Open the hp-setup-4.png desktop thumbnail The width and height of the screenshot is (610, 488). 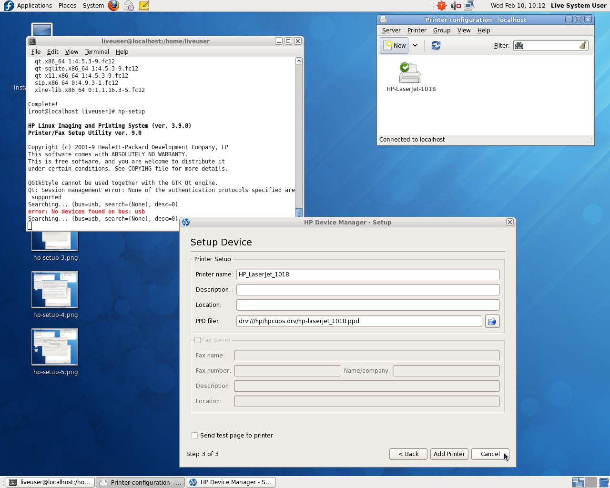[x=55, y=290]
